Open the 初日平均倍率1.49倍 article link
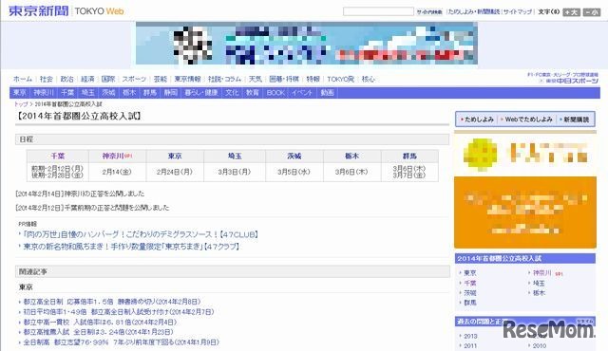 [x=119, y=311]
